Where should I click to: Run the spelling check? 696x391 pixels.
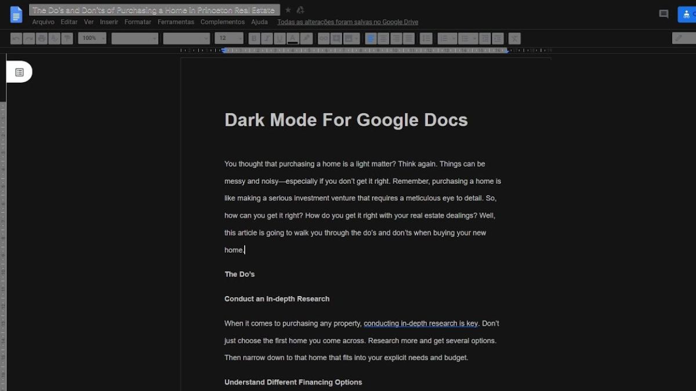pyautogui.click(x=55, y=38)
